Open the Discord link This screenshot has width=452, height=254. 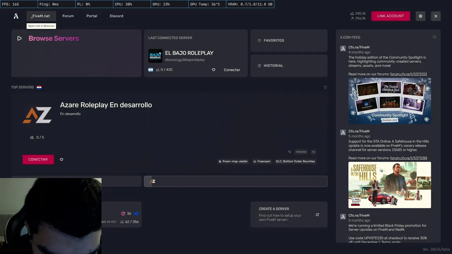tap(117, 16)
